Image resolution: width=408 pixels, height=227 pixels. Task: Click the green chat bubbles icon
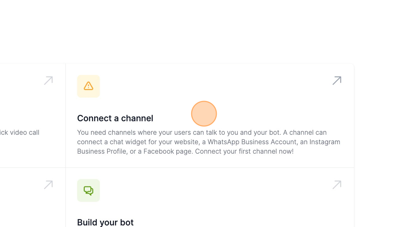89,190
